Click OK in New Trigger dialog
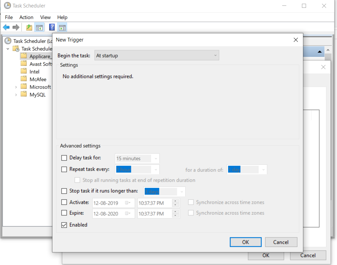The width and height of the screenshot is (337, 265). click(x=245, y=242)
